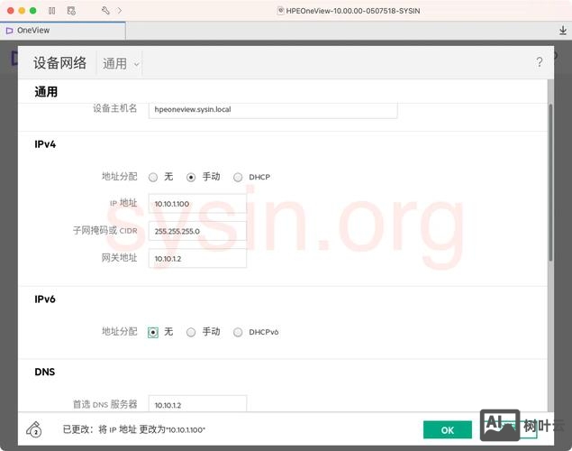Click the gateway address input field
The height and width of the screenshot is (451, 572).
tap(197, 258)
